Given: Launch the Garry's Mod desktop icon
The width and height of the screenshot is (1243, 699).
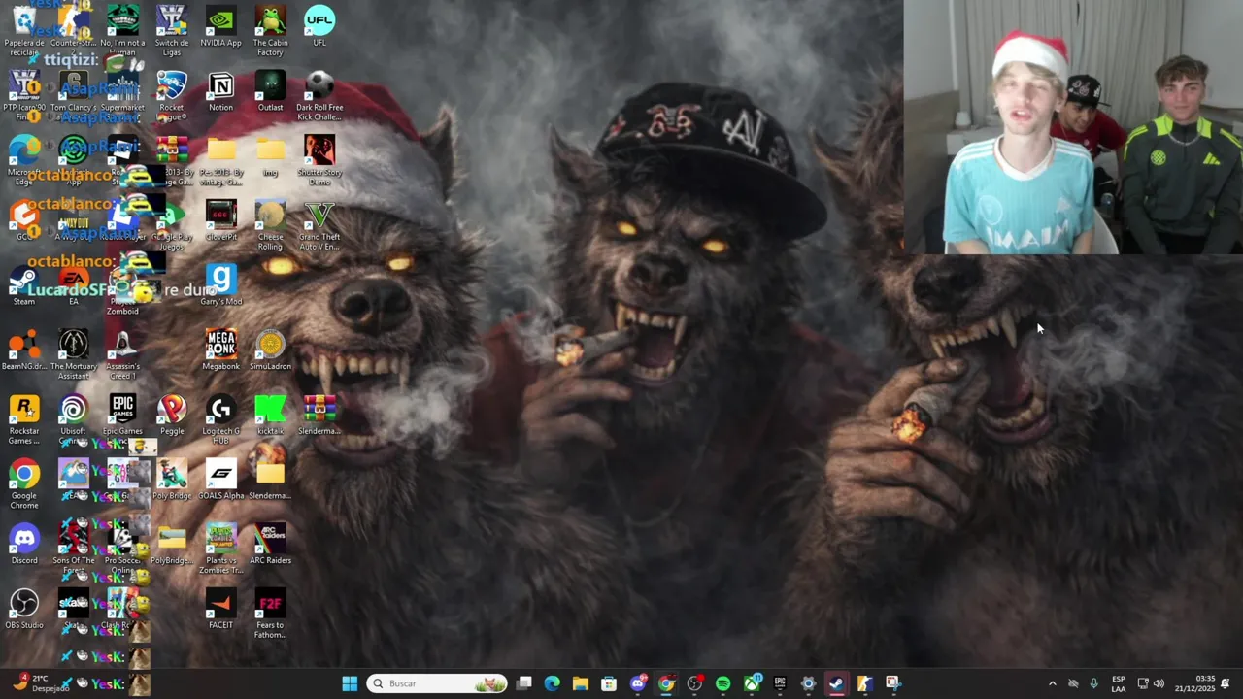Looking at the screenshot, I should pos(220,285).
